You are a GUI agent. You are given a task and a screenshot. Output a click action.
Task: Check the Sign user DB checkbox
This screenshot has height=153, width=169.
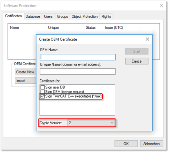click(x=42, y=87)
